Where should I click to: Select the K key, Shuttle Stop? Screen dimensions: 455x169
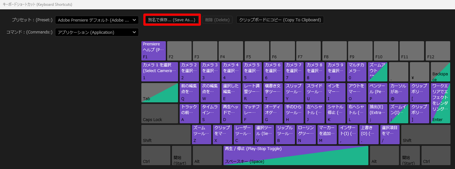(336, 114)
